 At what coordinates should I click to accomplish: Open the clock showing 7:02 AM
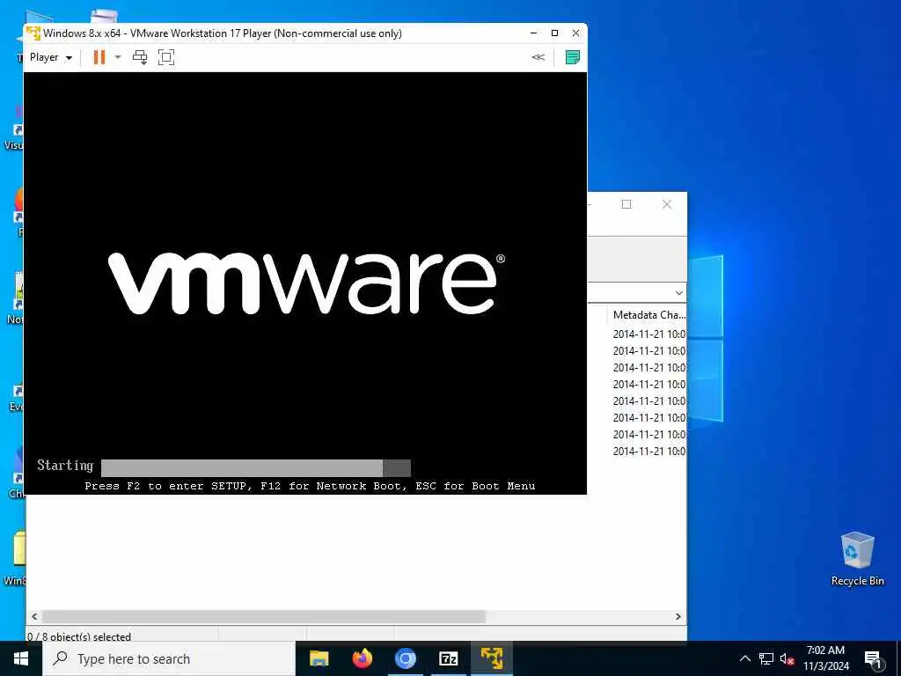[x=825, y=658]
